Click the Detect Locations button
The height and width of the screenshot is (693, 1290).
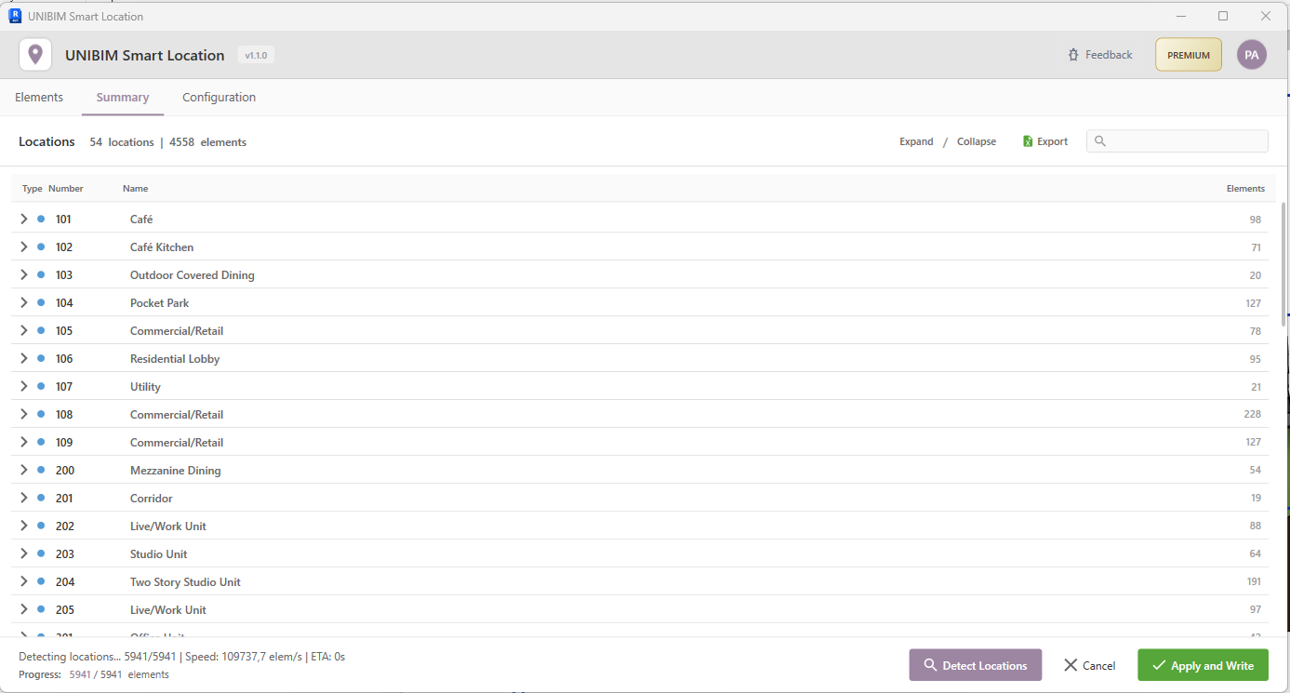point(976,665)
